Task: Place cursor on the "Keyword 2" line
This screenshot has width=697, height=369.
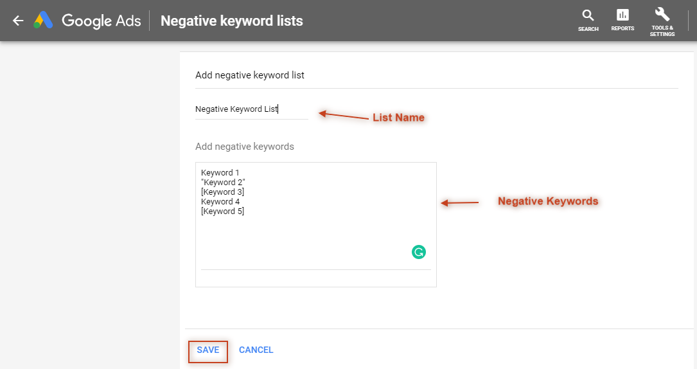Action: (x=223, y=183)
